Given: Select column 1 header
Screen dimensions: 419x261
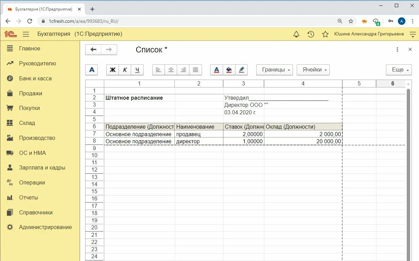Looking at the screenshot, I should pos(139,83).
